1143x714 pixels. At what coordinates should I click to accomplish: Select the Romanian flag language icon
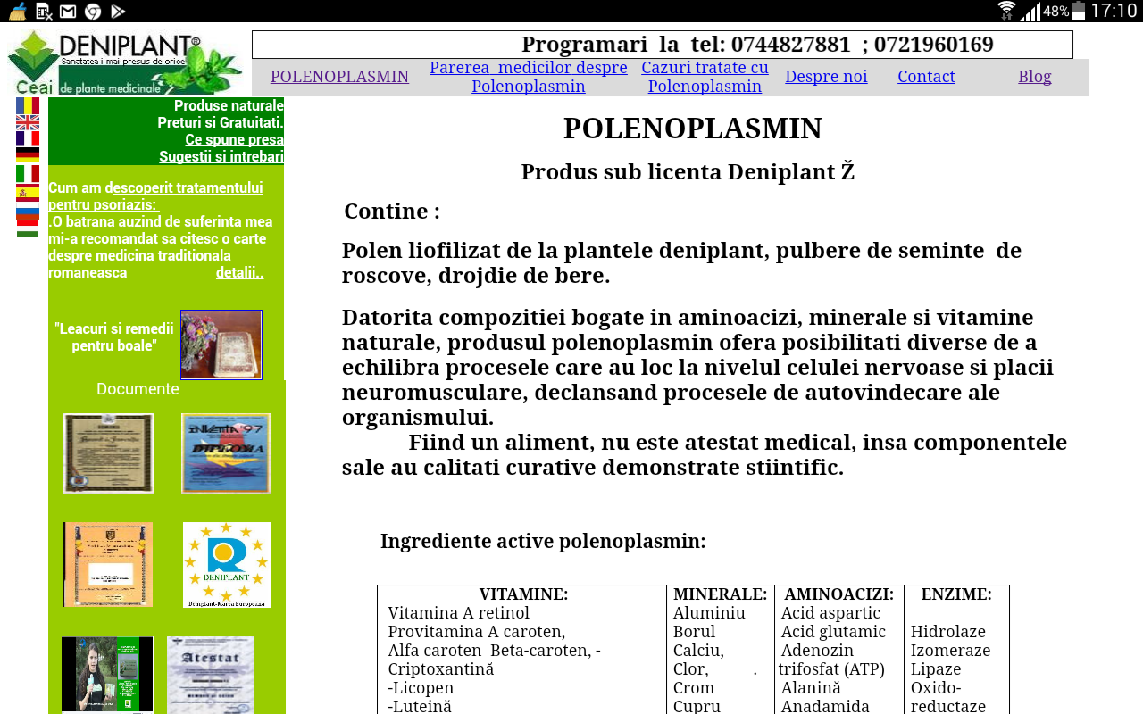point(28,105)
